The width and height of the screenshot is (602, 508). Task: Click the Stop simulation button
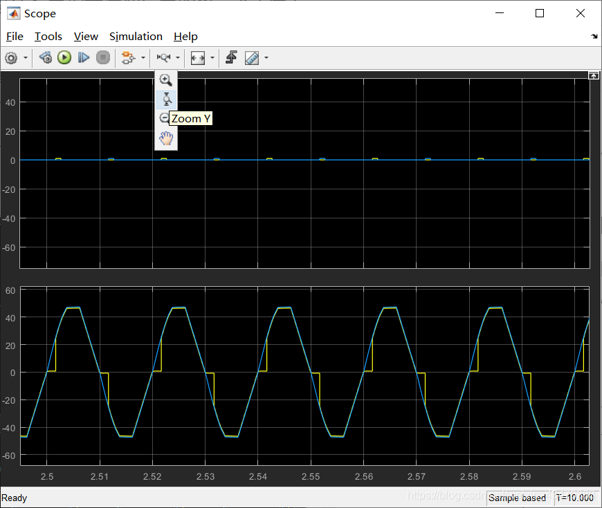tap(103, 58)
